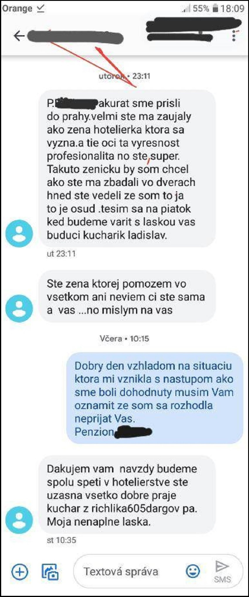Tap contact avatar beside second message
Screen dimensions: 249x597
coord(19,308)
